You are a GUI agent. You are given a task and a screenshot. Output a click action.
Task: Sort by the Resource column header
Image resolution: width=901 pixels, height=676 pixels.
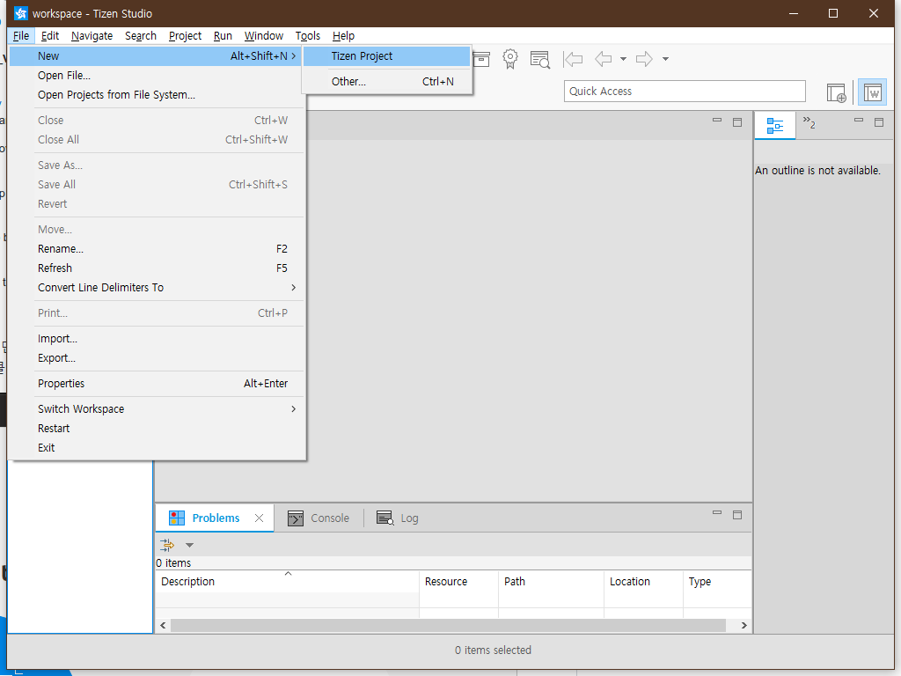tap(458, 582)
